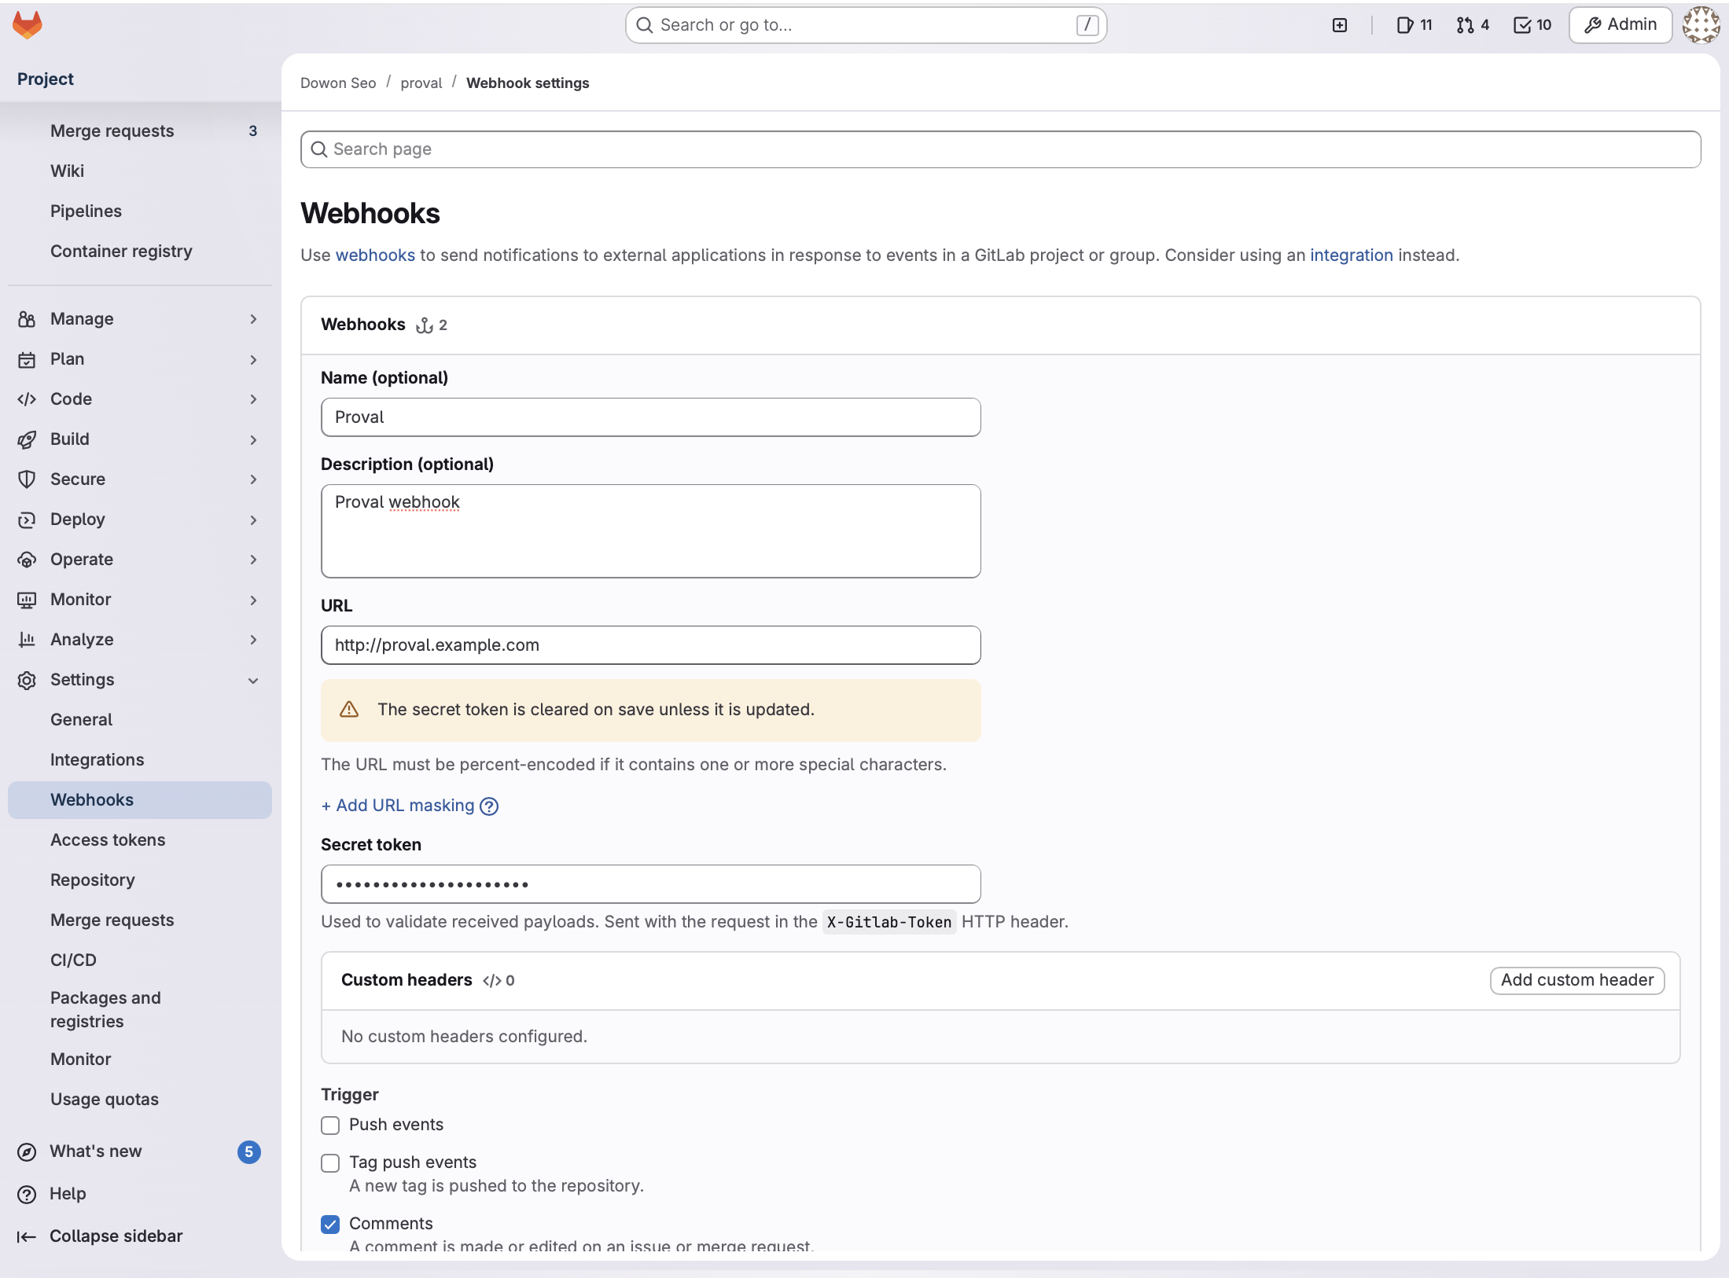1729x1278 pixels.
Task: Click the slash shortcut key badge
Action: [x=1087, y=25]
